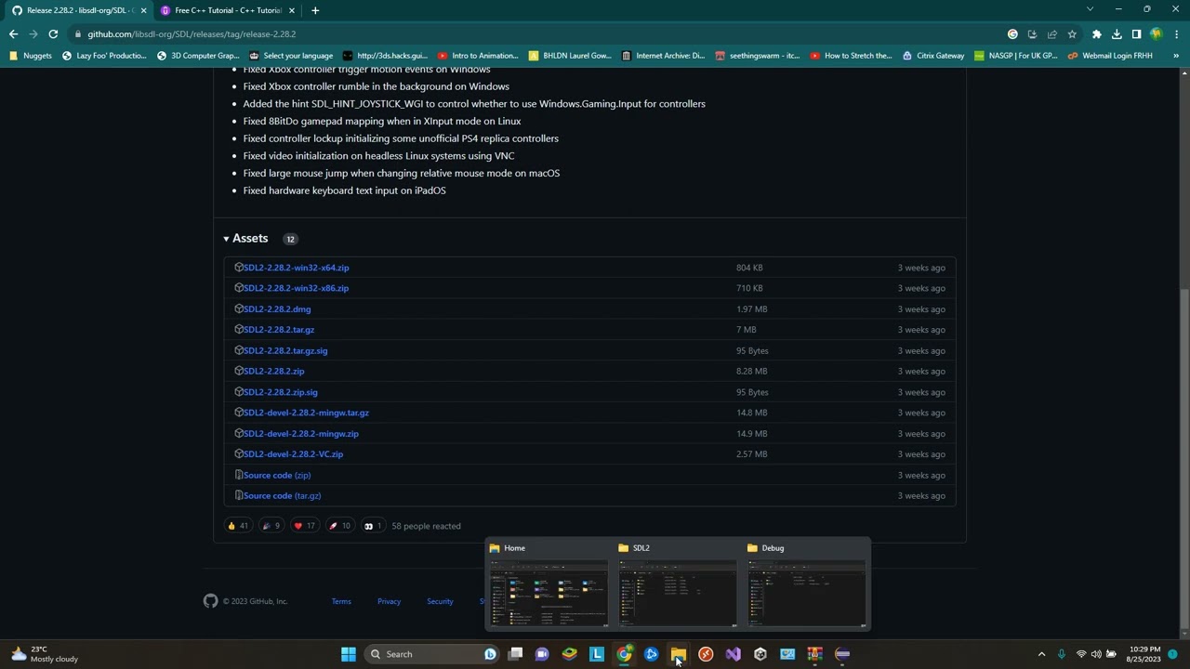Open the Intro to Animation bookmark

point(477,56)
